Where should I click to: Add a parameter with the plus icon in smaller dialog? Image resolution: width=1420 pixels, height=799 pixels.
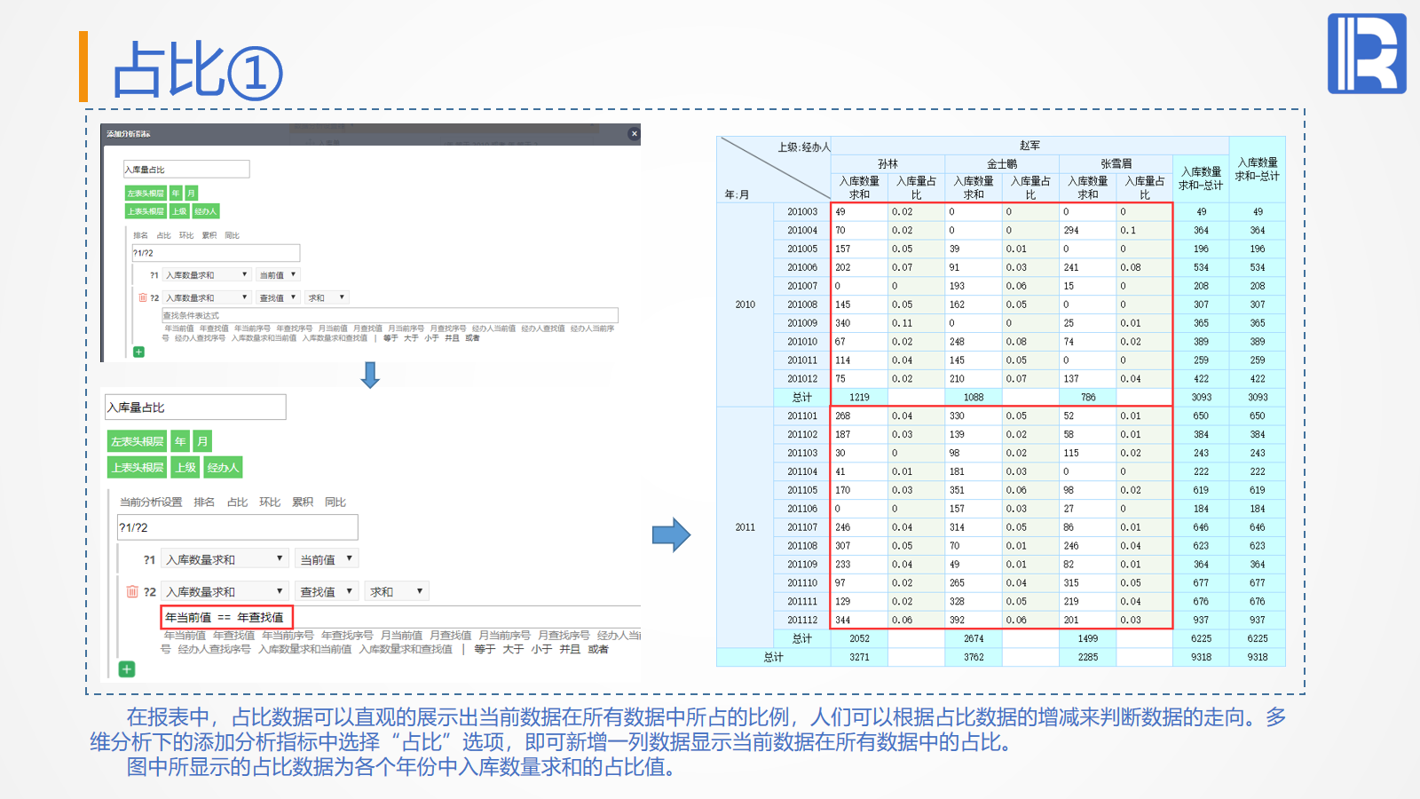pyautogui.click(x=138, y=352)
